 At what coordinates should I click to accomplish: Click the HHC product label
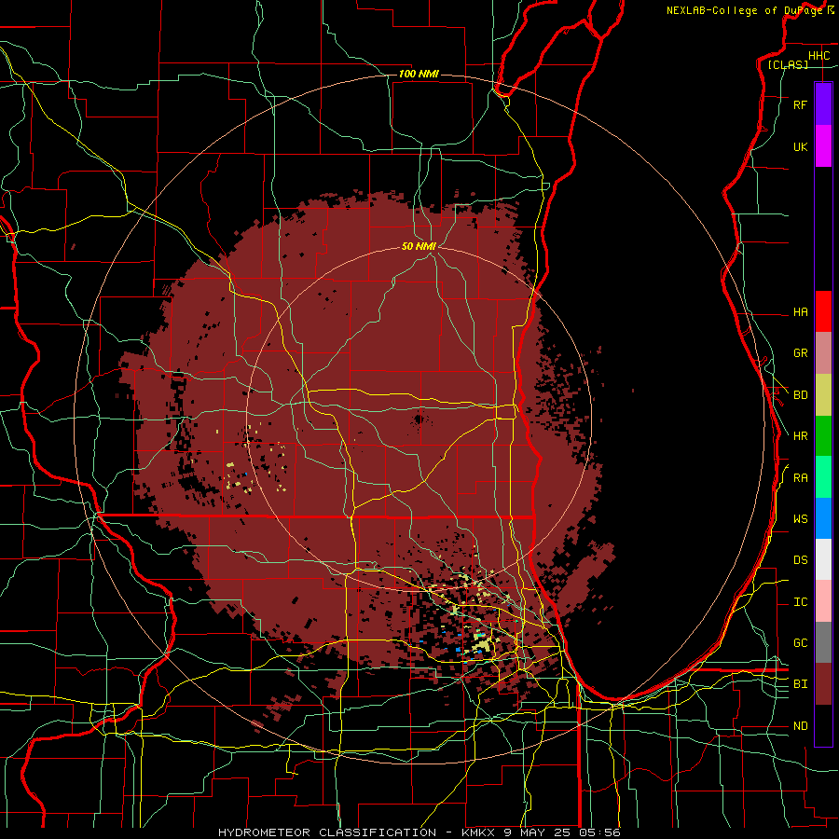818,56
